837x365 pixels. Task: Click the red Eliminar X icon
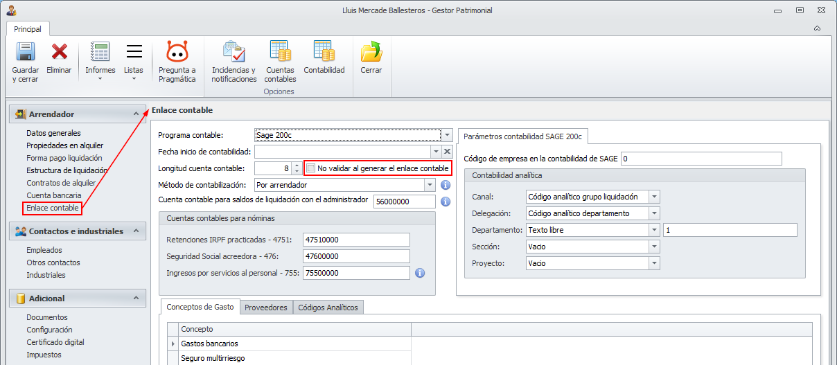(59, 53)
